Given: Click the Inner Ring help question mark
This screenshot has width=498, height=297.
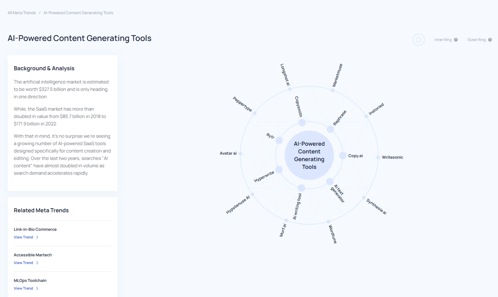Looking at the screenshot, I should coord(456,40).
